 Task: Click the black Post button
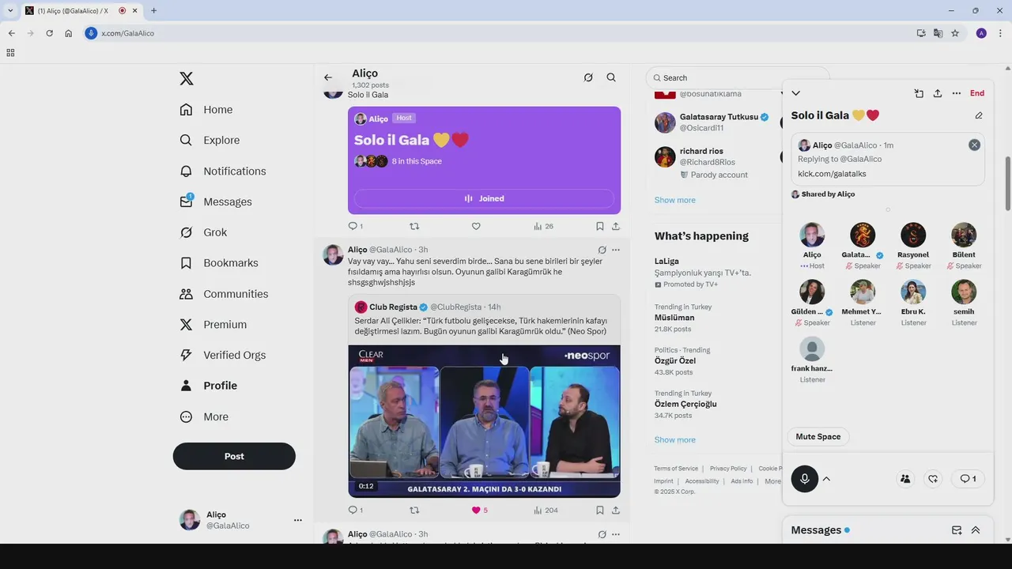coord(234,456)
